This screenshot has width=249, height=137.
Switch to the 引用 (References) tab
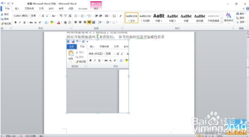coord(41,8)
